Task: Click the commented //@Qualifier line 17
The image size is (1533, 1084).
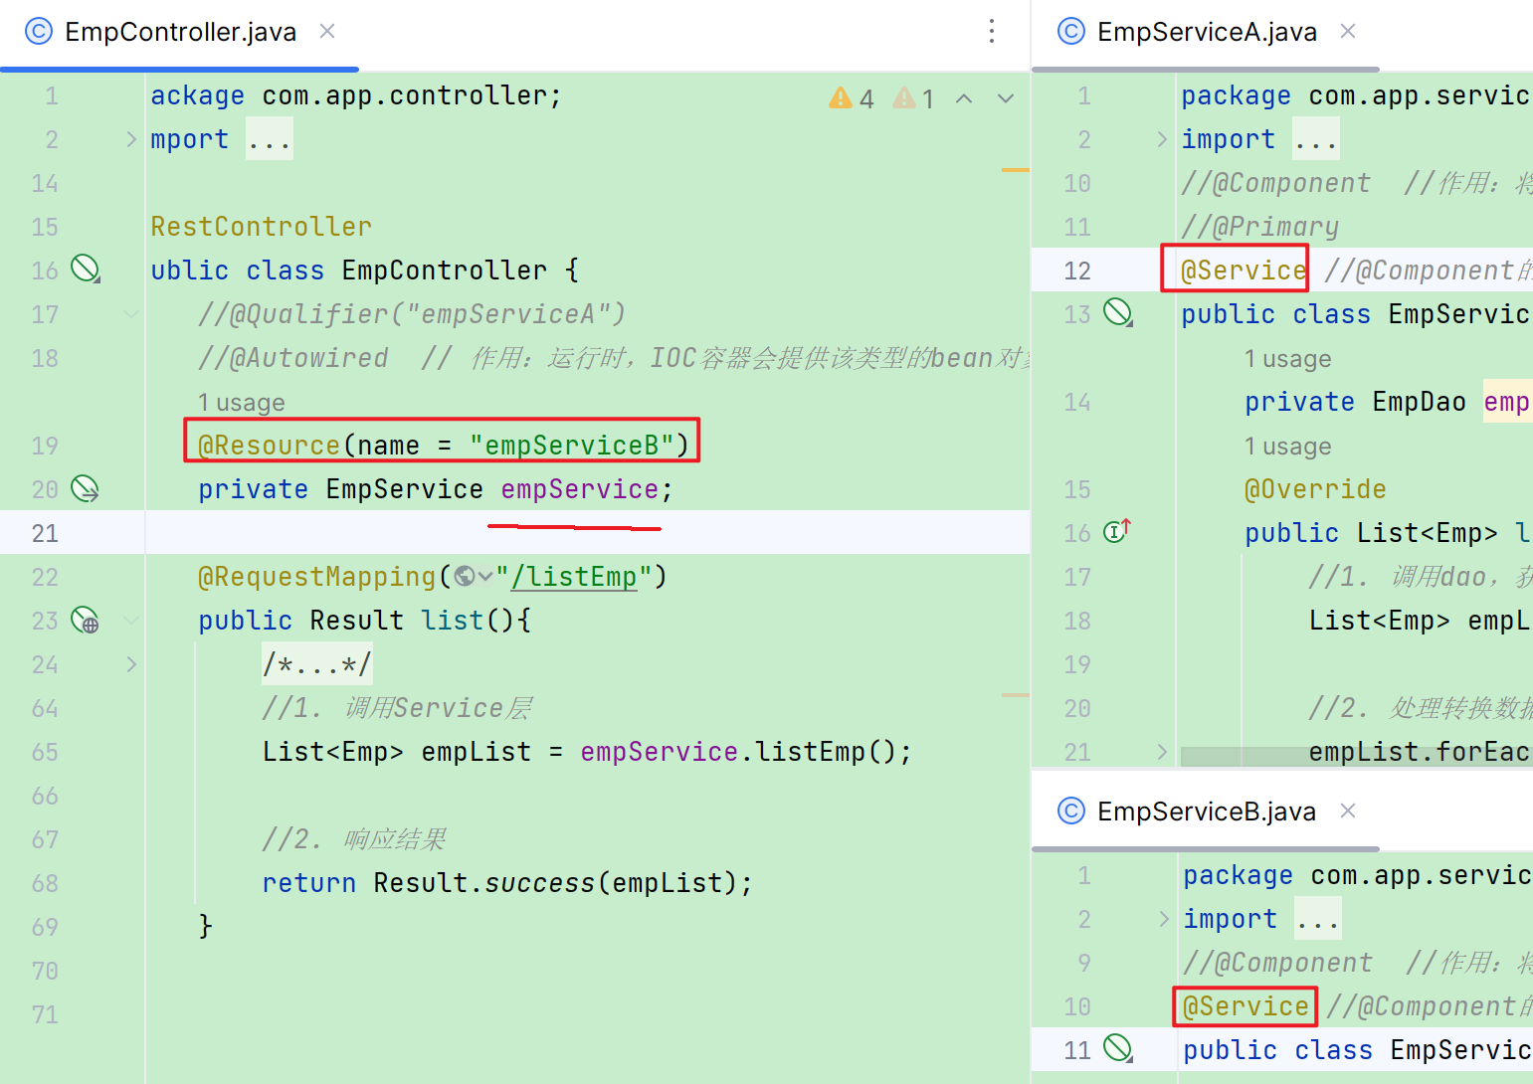Action: click(412, 314)
